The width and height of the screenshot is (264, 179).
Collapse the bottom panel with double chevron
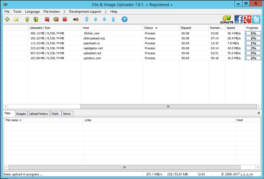(x=259, y=113)
